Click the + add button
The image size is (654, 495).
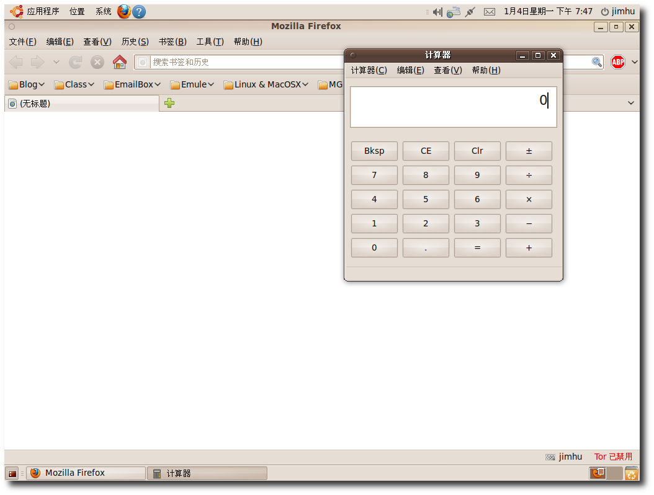529,247
